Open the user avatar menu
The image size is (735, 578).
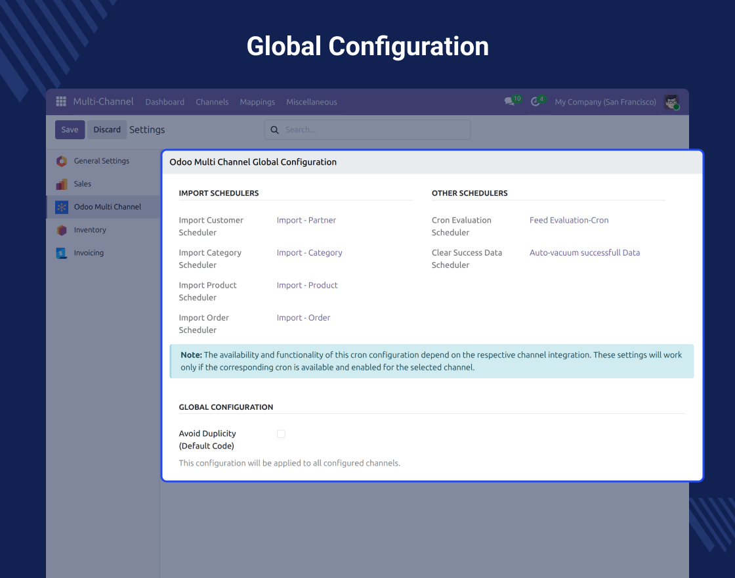[x=672, y=102]
